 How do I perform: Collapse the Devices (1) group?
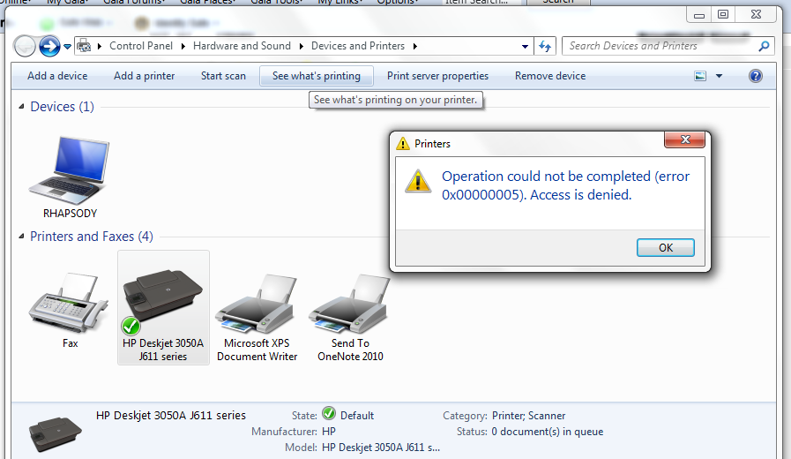pos(21,107)
